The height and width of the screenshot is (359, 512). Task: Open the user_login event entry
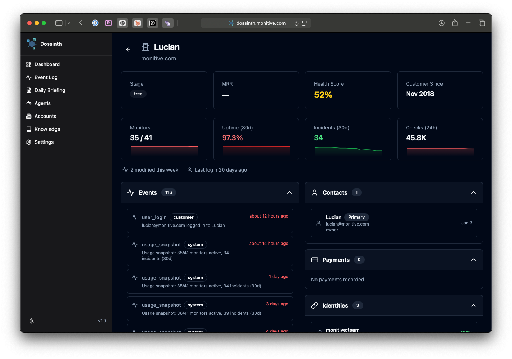210,221
